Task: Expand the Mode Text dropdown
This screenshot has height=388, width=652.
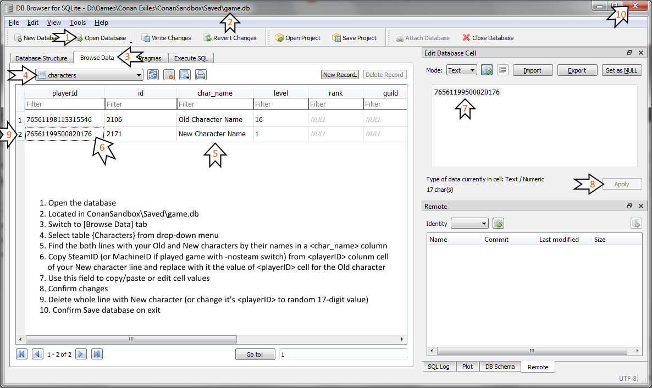Action: click(x=461, y=70)
